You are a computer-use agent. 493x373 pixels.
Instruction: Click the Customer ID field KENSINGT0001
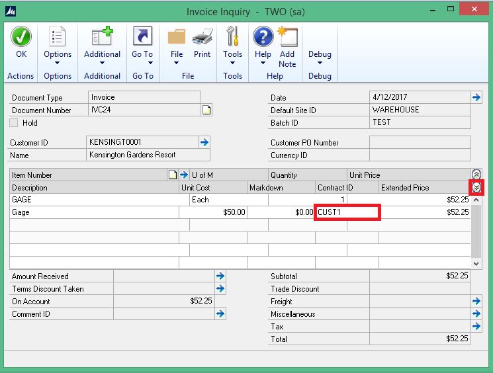coord(142,142)
